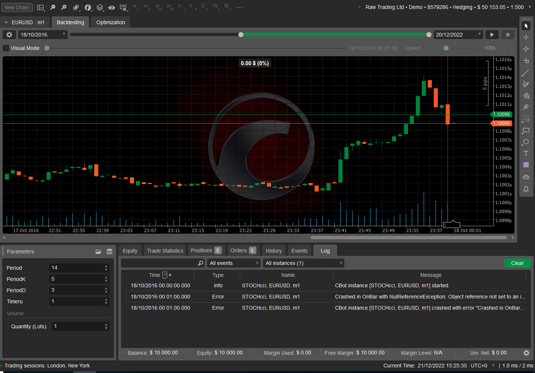Select the trend line drawing tool
The image size is (535, 373).
tap(526, 72)
